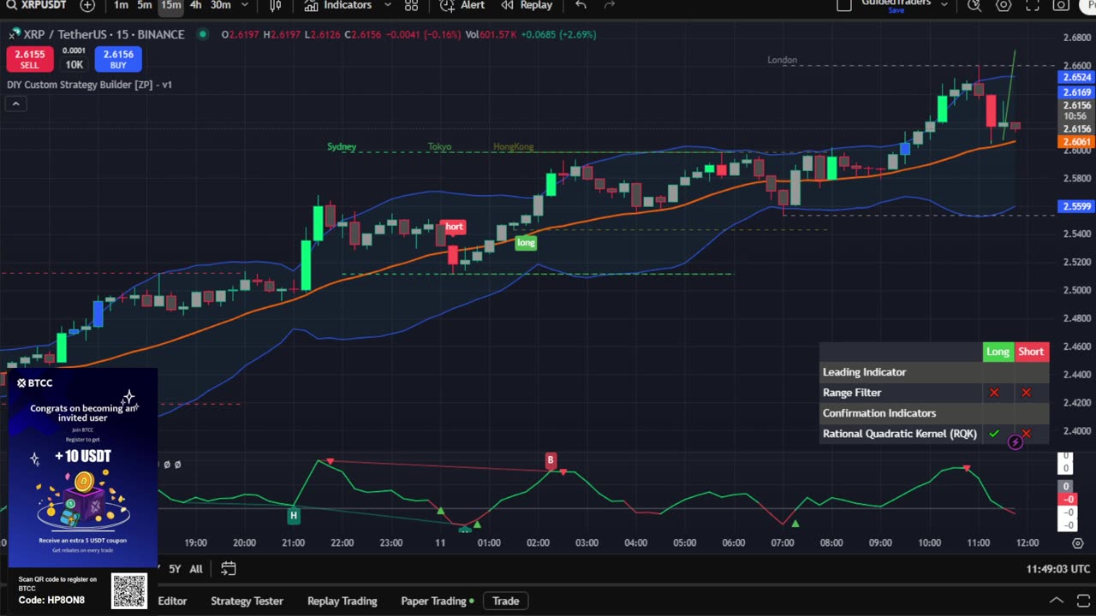The image size is (1096, 616).
Task: Select the chart layout square icon
Action: click(844, 5)
